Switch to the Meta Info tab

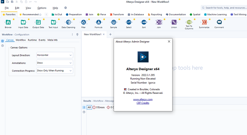click(52, 40)
